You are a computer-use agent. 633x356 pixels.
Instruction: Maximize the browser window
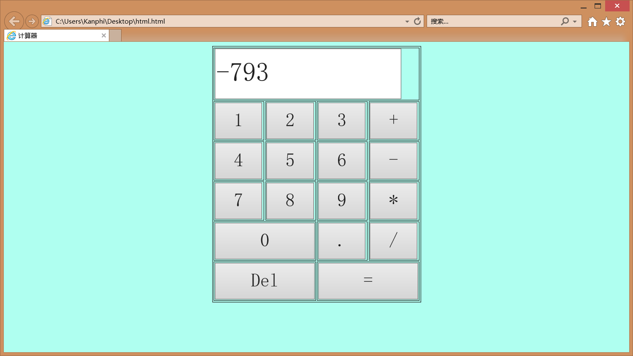coord(598,6)
